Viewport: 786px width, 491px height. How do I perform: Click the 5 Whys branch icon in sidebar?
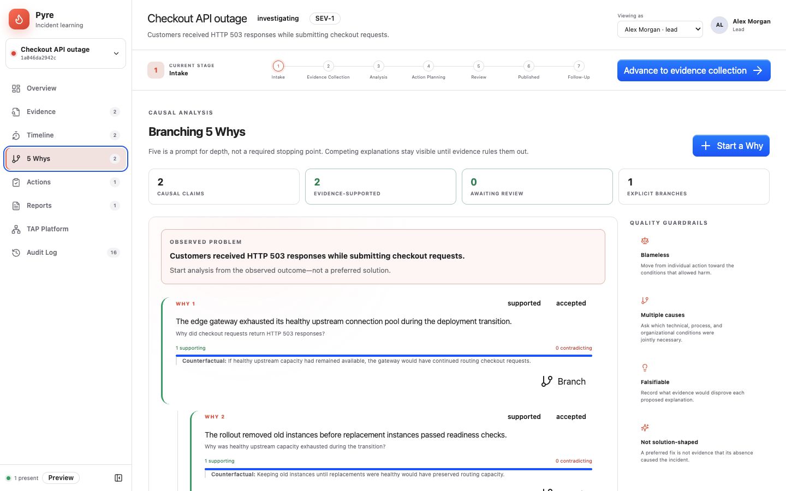point(16,159)
